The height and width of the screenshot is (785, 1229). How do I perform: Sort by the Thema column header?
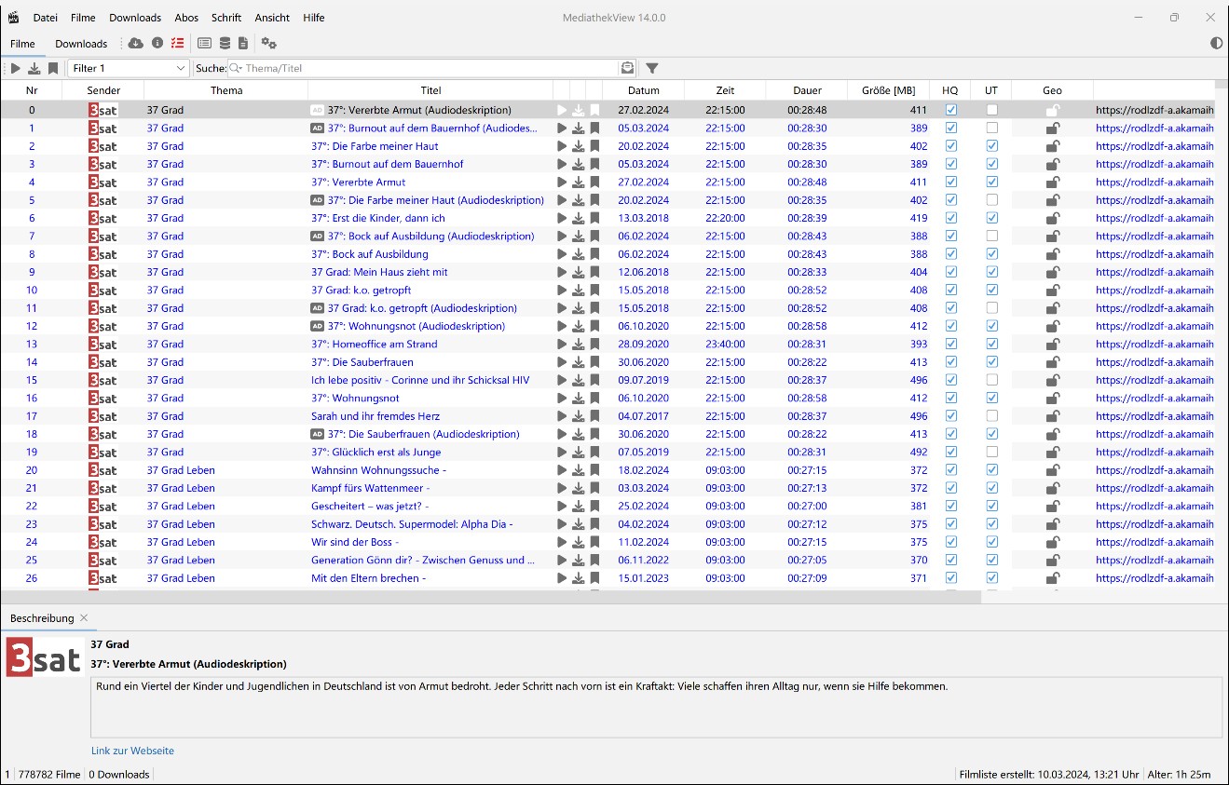click(226, 90)
